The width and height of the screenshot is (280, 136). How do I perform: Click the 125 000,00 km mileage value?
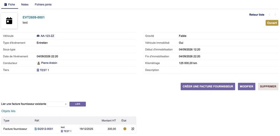click(x=188, y=63)
